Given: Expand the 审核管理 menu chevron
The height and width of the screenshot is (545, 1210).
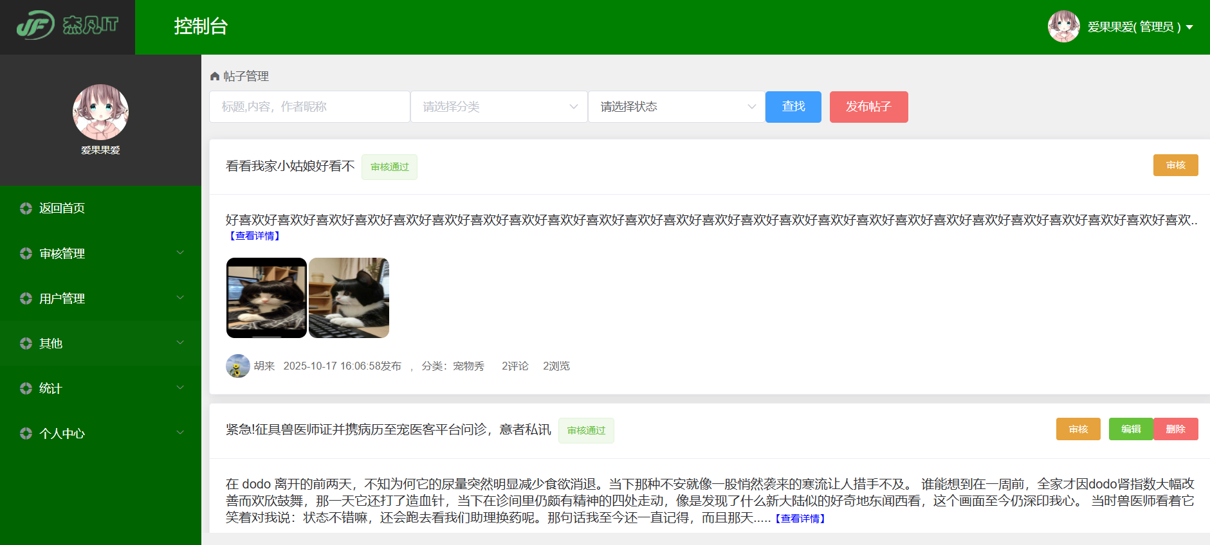Looking at the screenshot, I should pyautogui.click(x=181, y=253).
